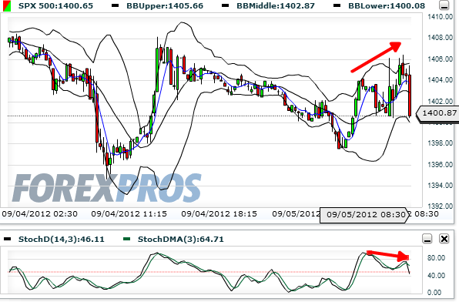Select the StochDMA(3):64.71 legend label
Viewport: 459px width, 302px height.
(x=181, y=240)
